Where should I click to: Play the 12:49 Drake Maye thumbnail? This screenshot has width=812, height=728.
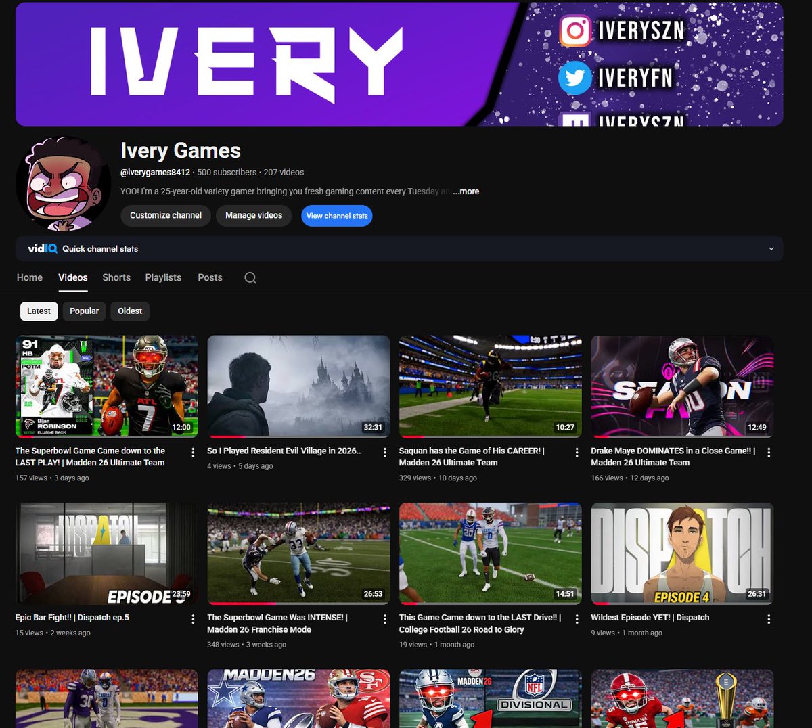coord(682,386)
